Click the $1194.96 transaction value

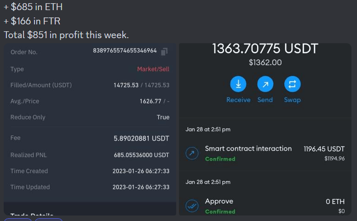[334, 159]
